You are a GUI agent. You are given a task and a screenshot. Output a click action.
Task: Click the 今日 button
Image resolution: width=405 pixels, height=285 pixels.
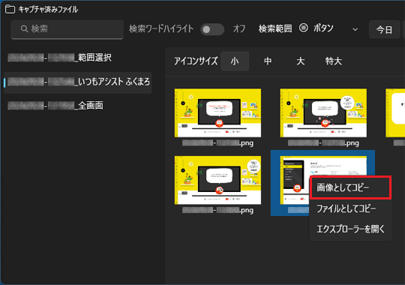point(384,29)
